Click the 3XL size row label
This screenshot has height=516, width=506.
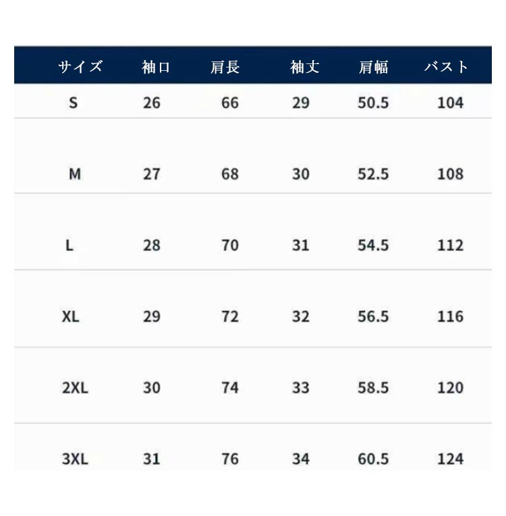coord(75,459)
